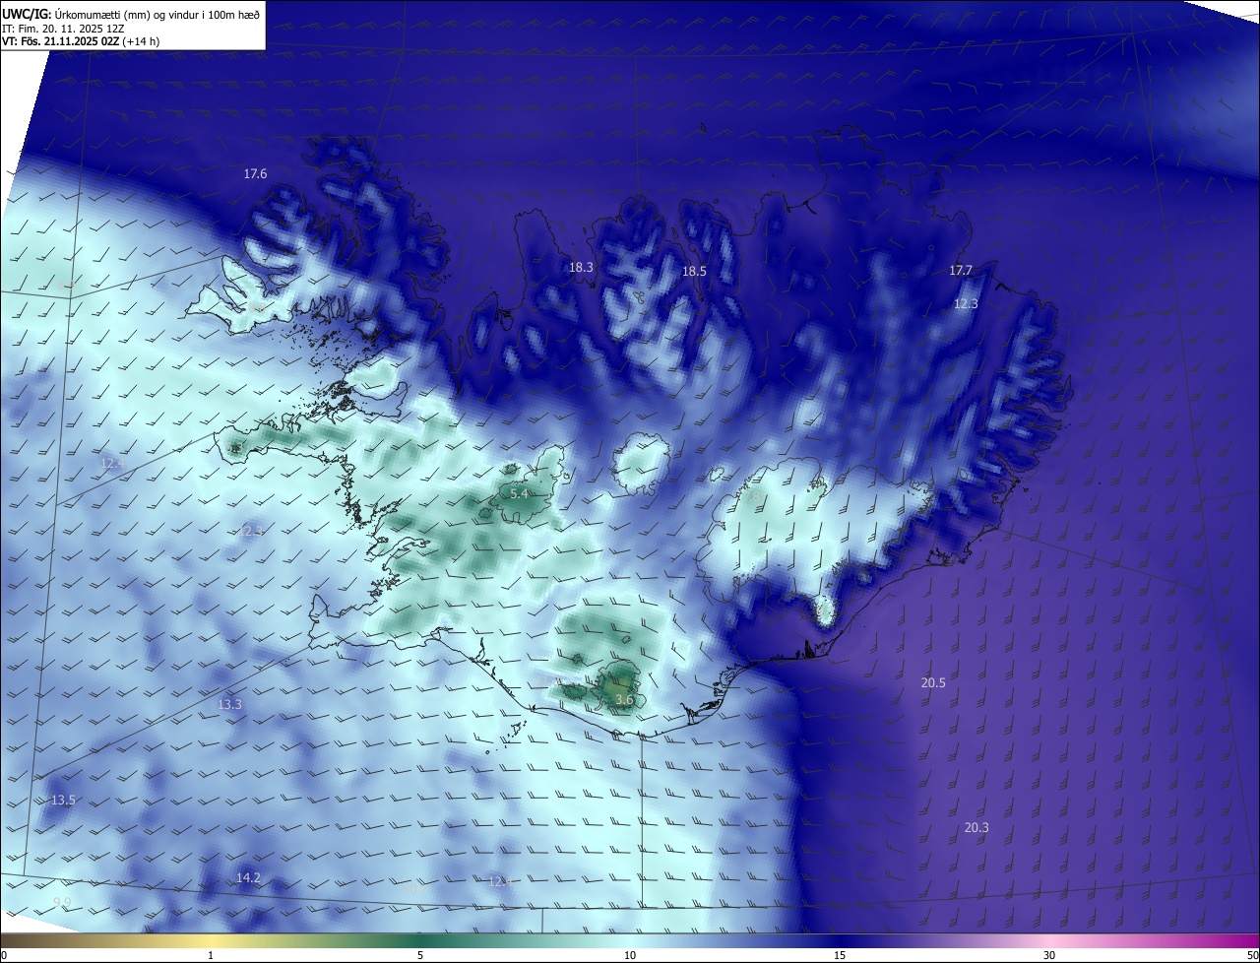Click the 17.7 wind value label
The height and width of the screenshot is (963, 1260).
961,271
